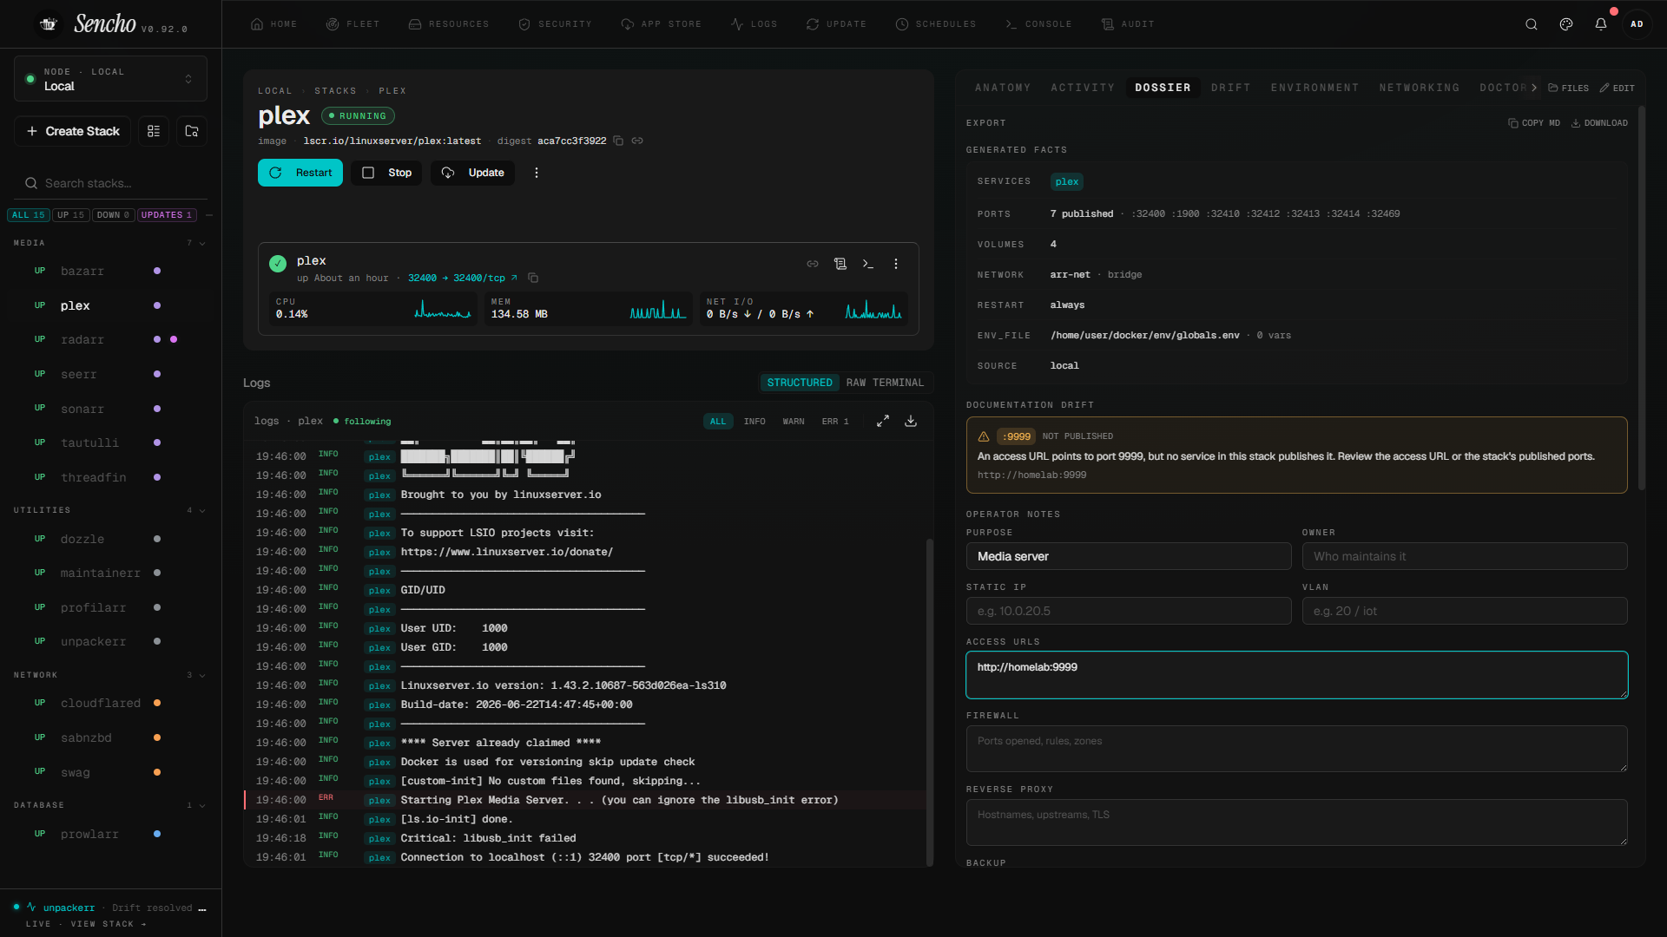1667x937 pixels.
Task: Click Create Stack
Action: tap(73, 131)
